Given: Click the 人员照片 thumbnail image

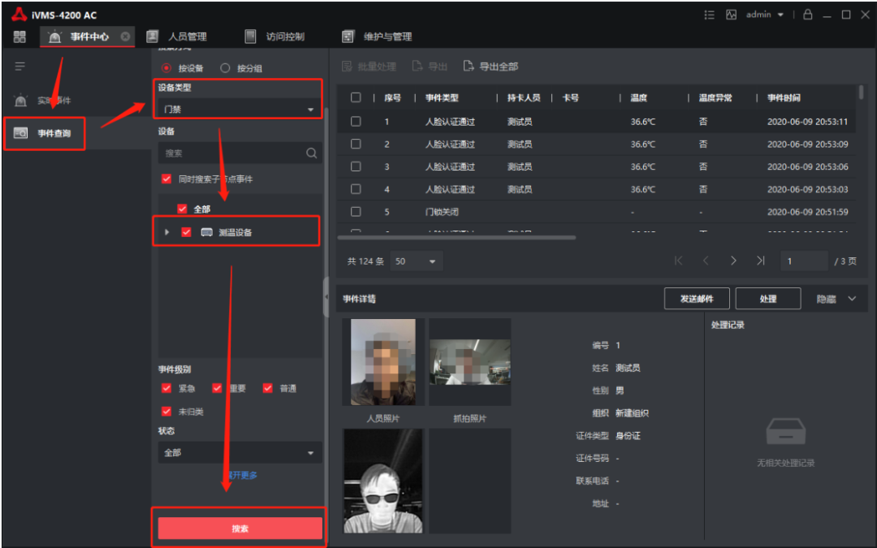Looking at the screenshot, I should coord(383,362).
